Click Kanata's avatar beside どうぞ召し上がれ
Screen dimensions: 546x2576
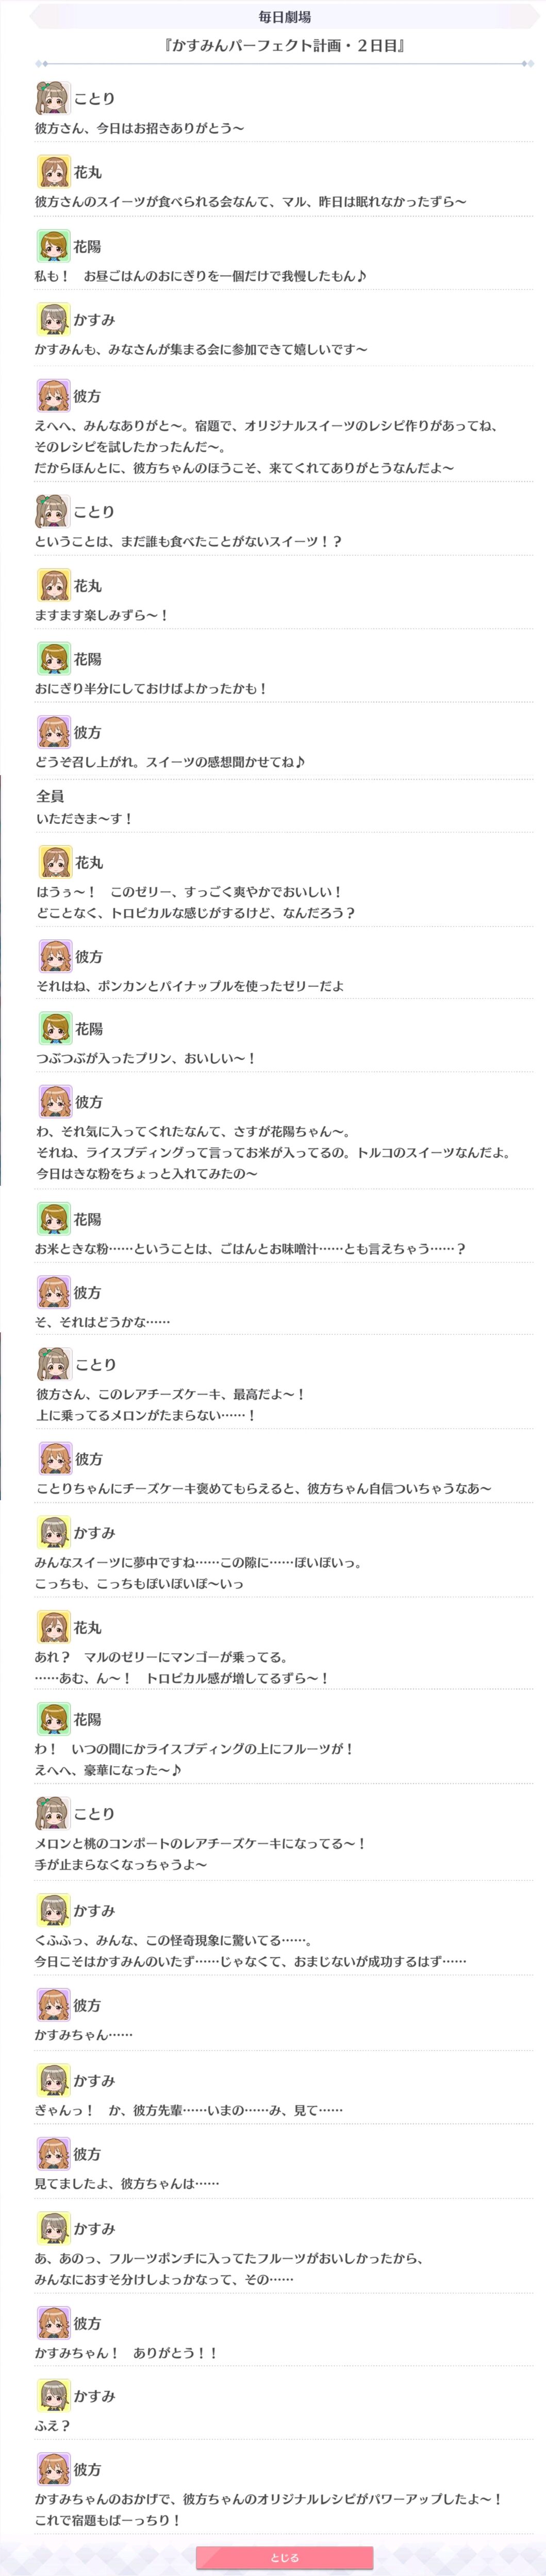(53, 732)
